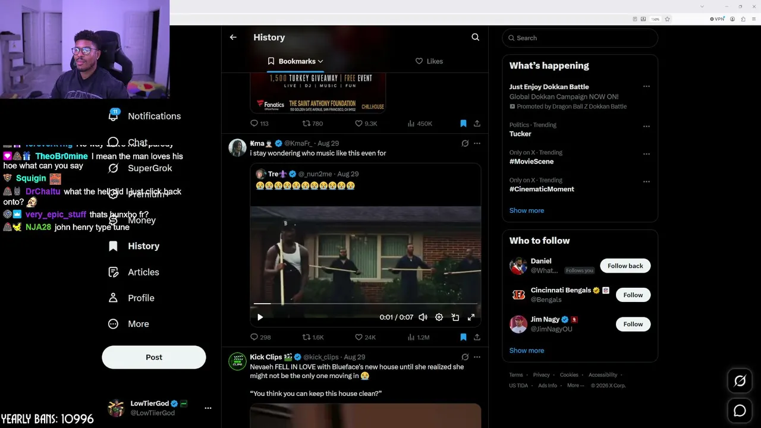Like Kma's post with 24K likes
This screenshot has height=428, width=761.
pyautogui.click(x=365, y=337)
